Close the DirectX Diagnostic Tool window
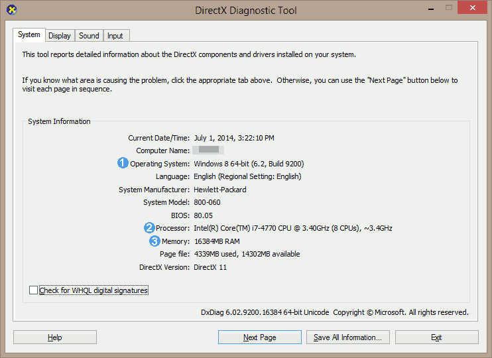This screenshot has width=492, height=358. [472, 7]
